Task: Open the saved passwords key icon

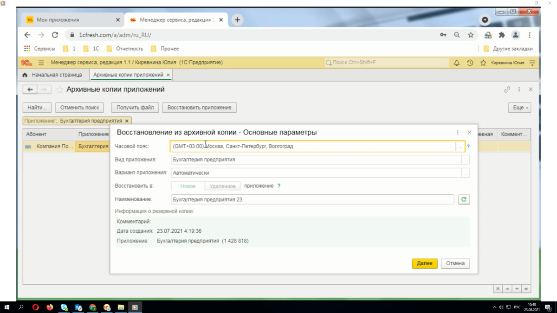Action: click(x=443, y=35)
